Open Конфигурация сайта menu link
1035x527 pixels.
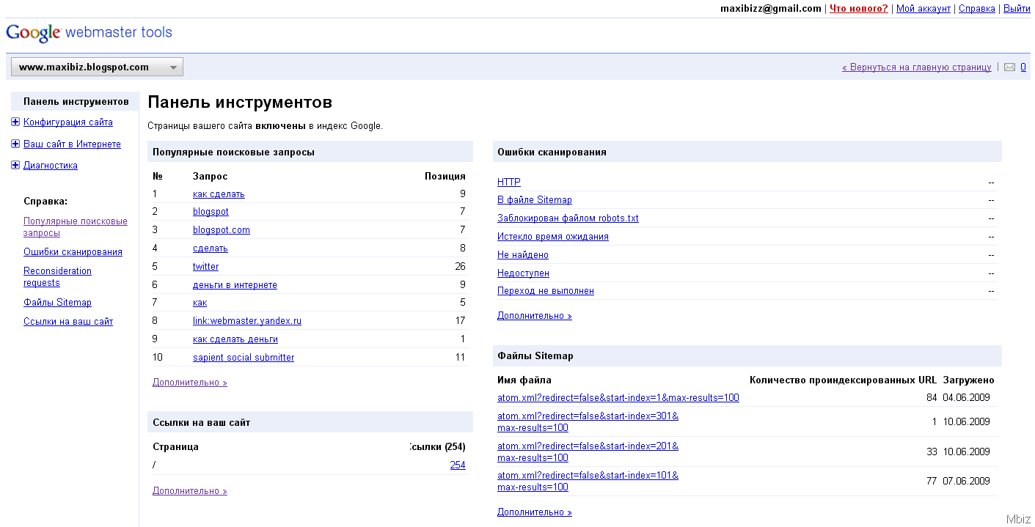click(x=68, y=122)
